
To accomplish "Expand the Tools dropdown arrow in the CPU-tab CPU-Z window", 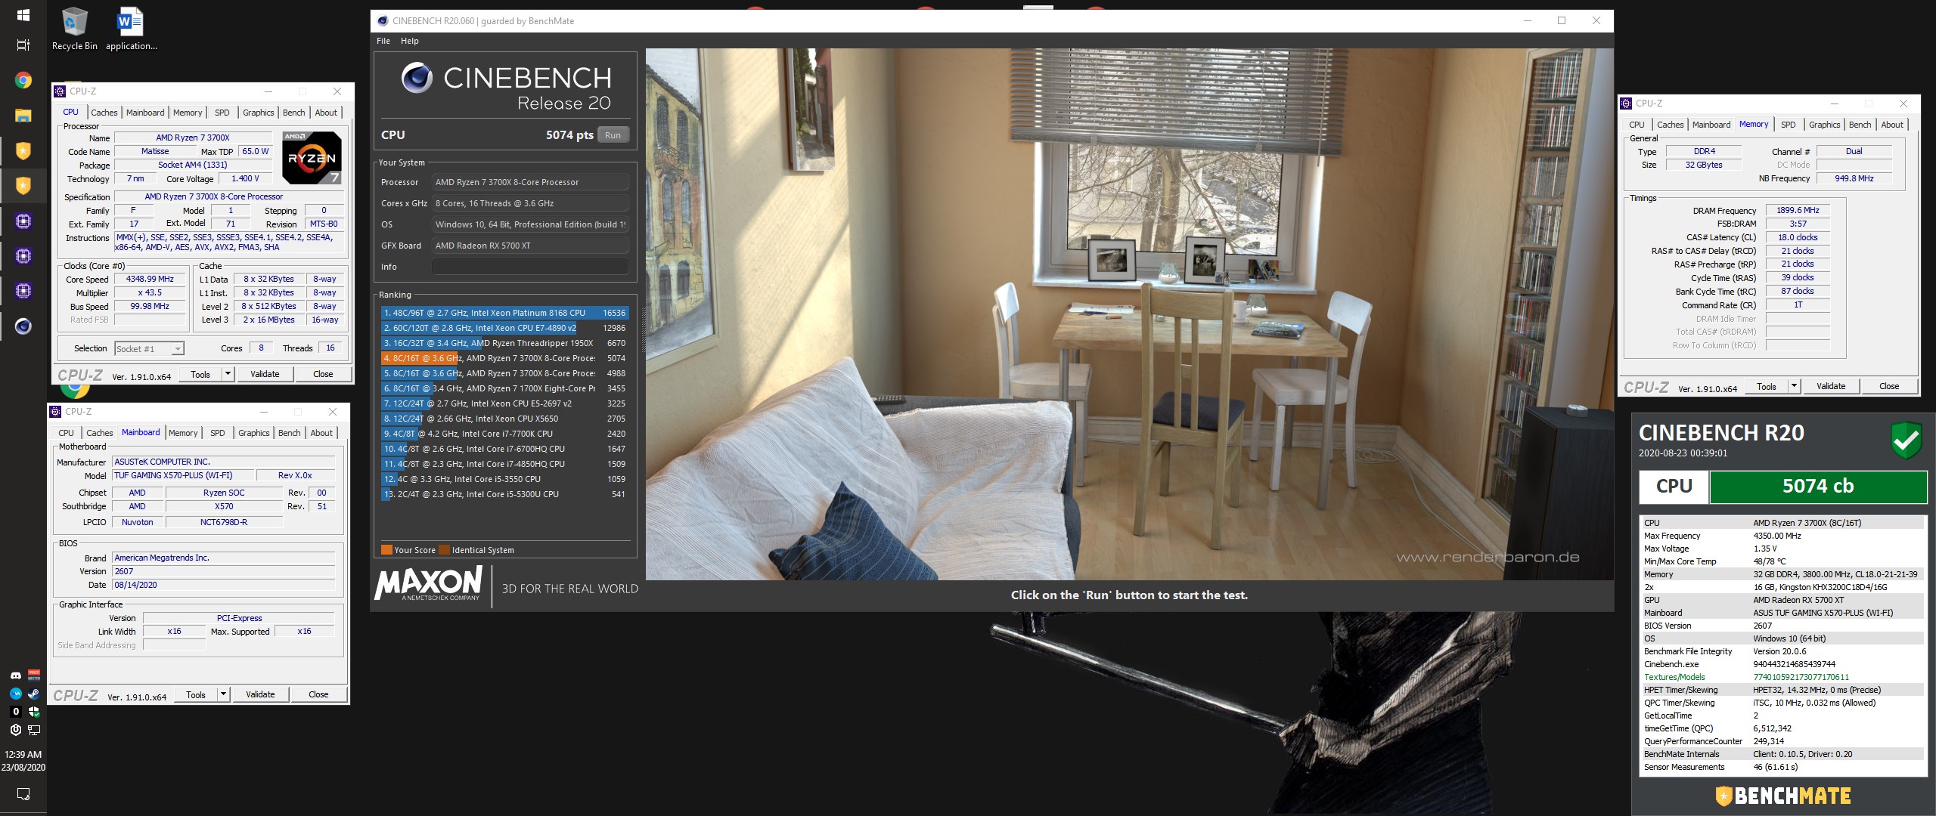I will 228,374.
